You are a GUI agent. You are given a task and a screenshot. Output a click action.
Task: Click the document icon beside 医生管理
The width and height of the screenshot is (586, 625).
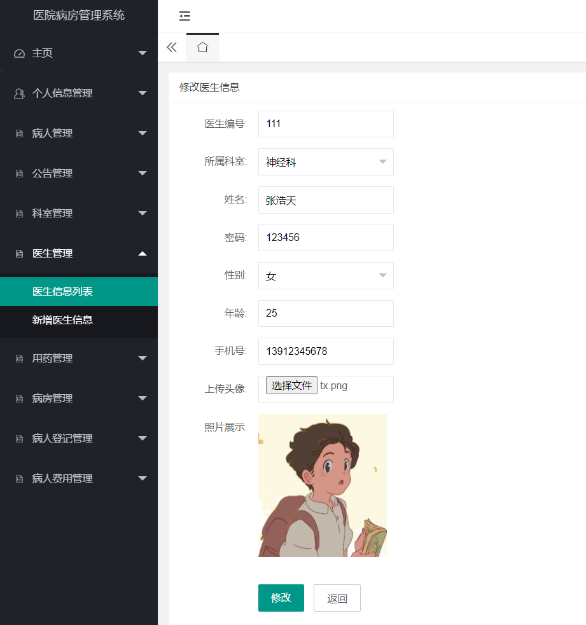19,254
